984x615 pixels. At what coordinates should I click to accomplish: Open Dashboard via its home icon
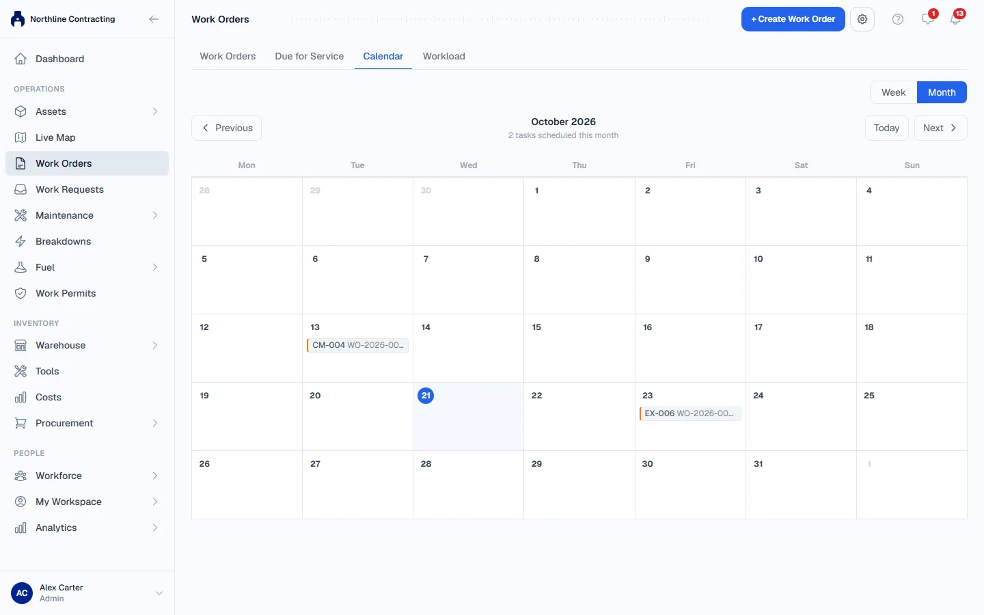click(20, 59)
